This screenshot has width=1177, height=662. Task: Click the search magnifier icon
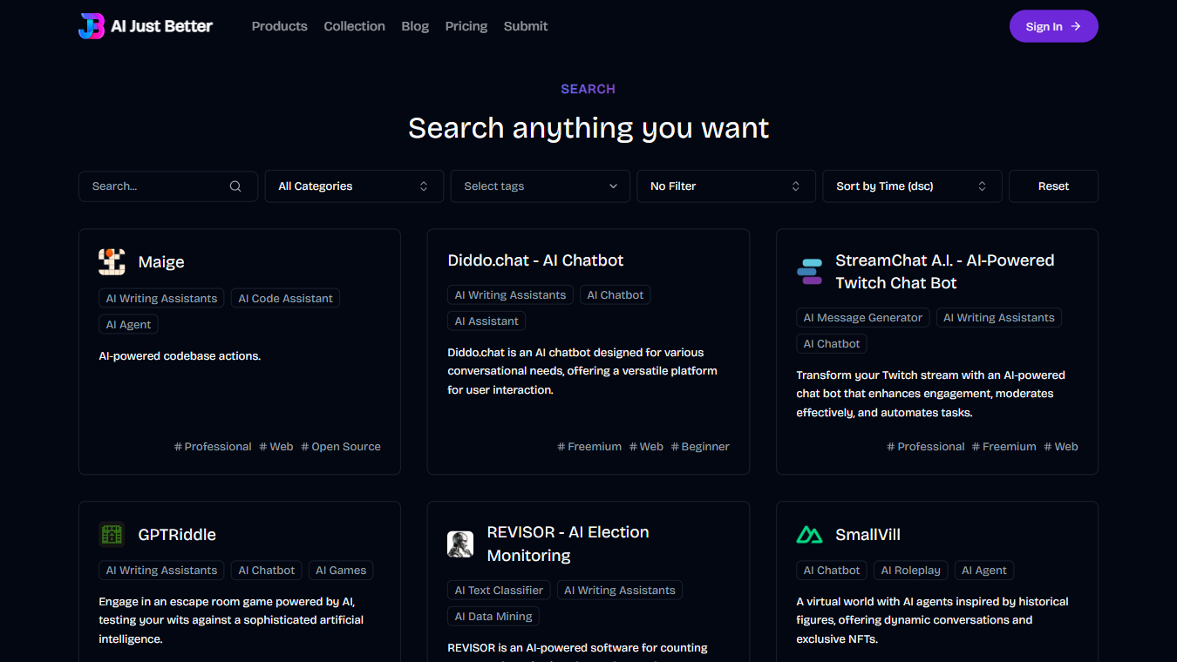click(x=235, y=186)
